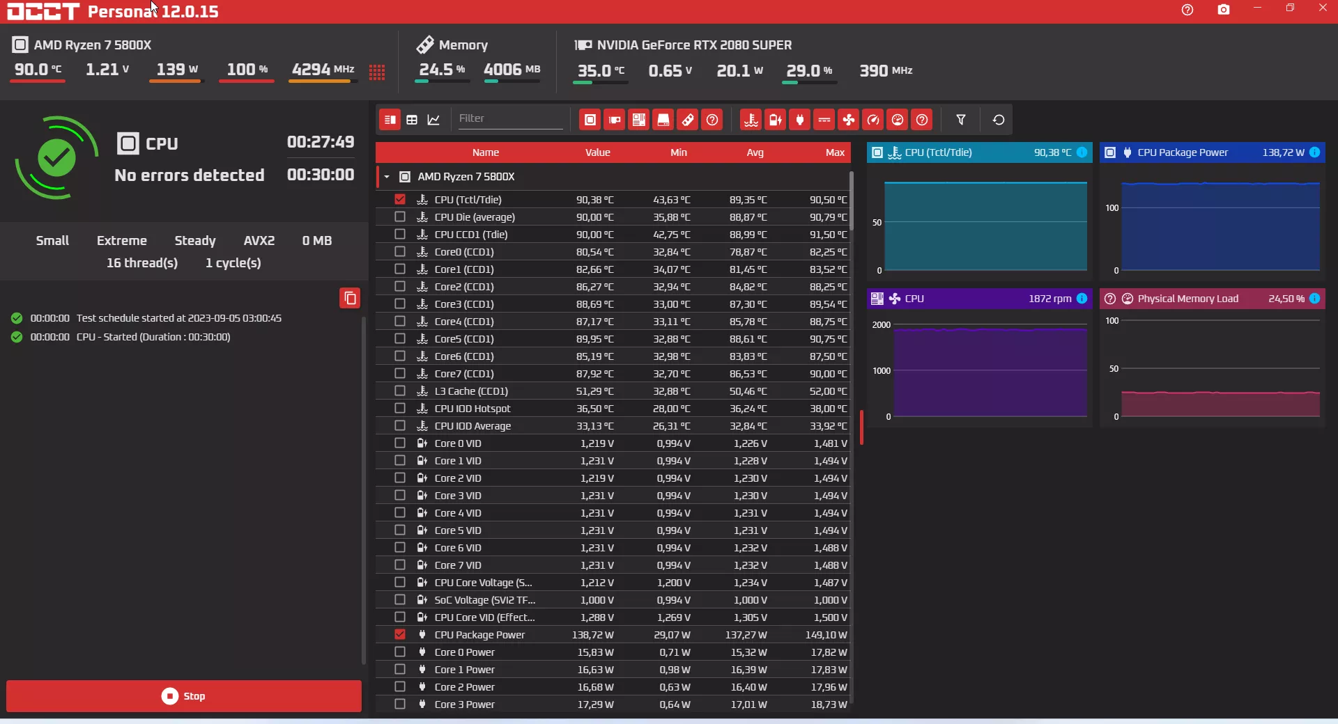Viewport: 1338px width, 724px height.
Task: Toggle the fan sensor type filter
Action: coord(849,120)
